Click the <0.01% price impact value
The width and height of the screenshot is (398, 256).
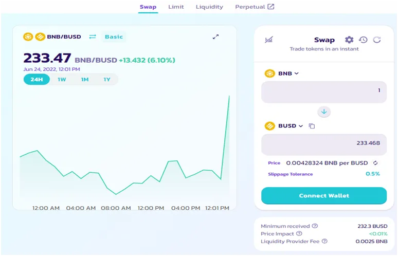point(378,234)
